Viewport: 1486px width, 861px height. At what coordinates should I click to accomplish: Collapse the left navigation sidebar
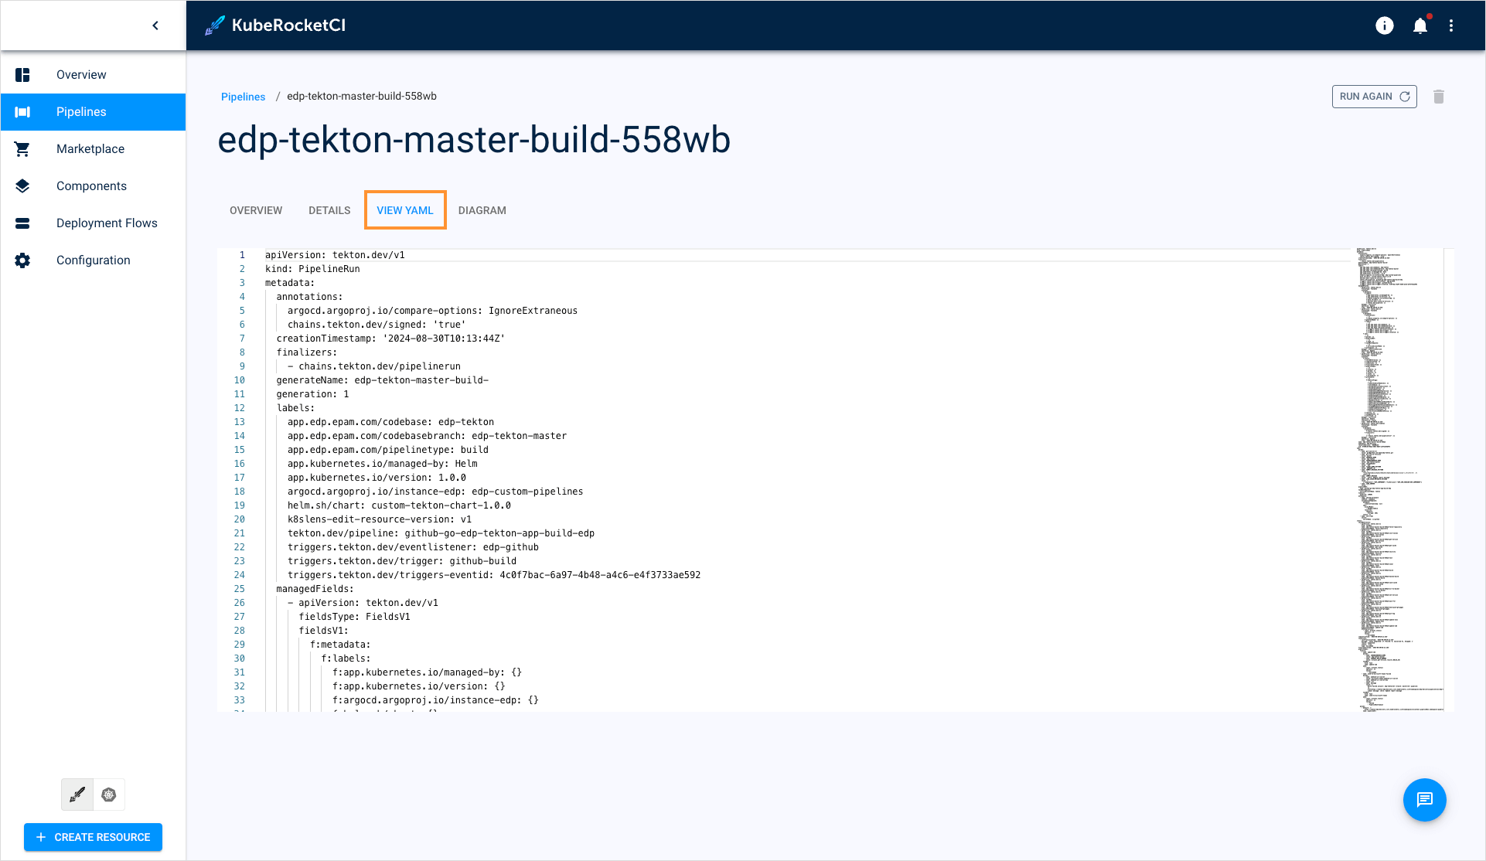pyautogui.click(x=155, y=25)
